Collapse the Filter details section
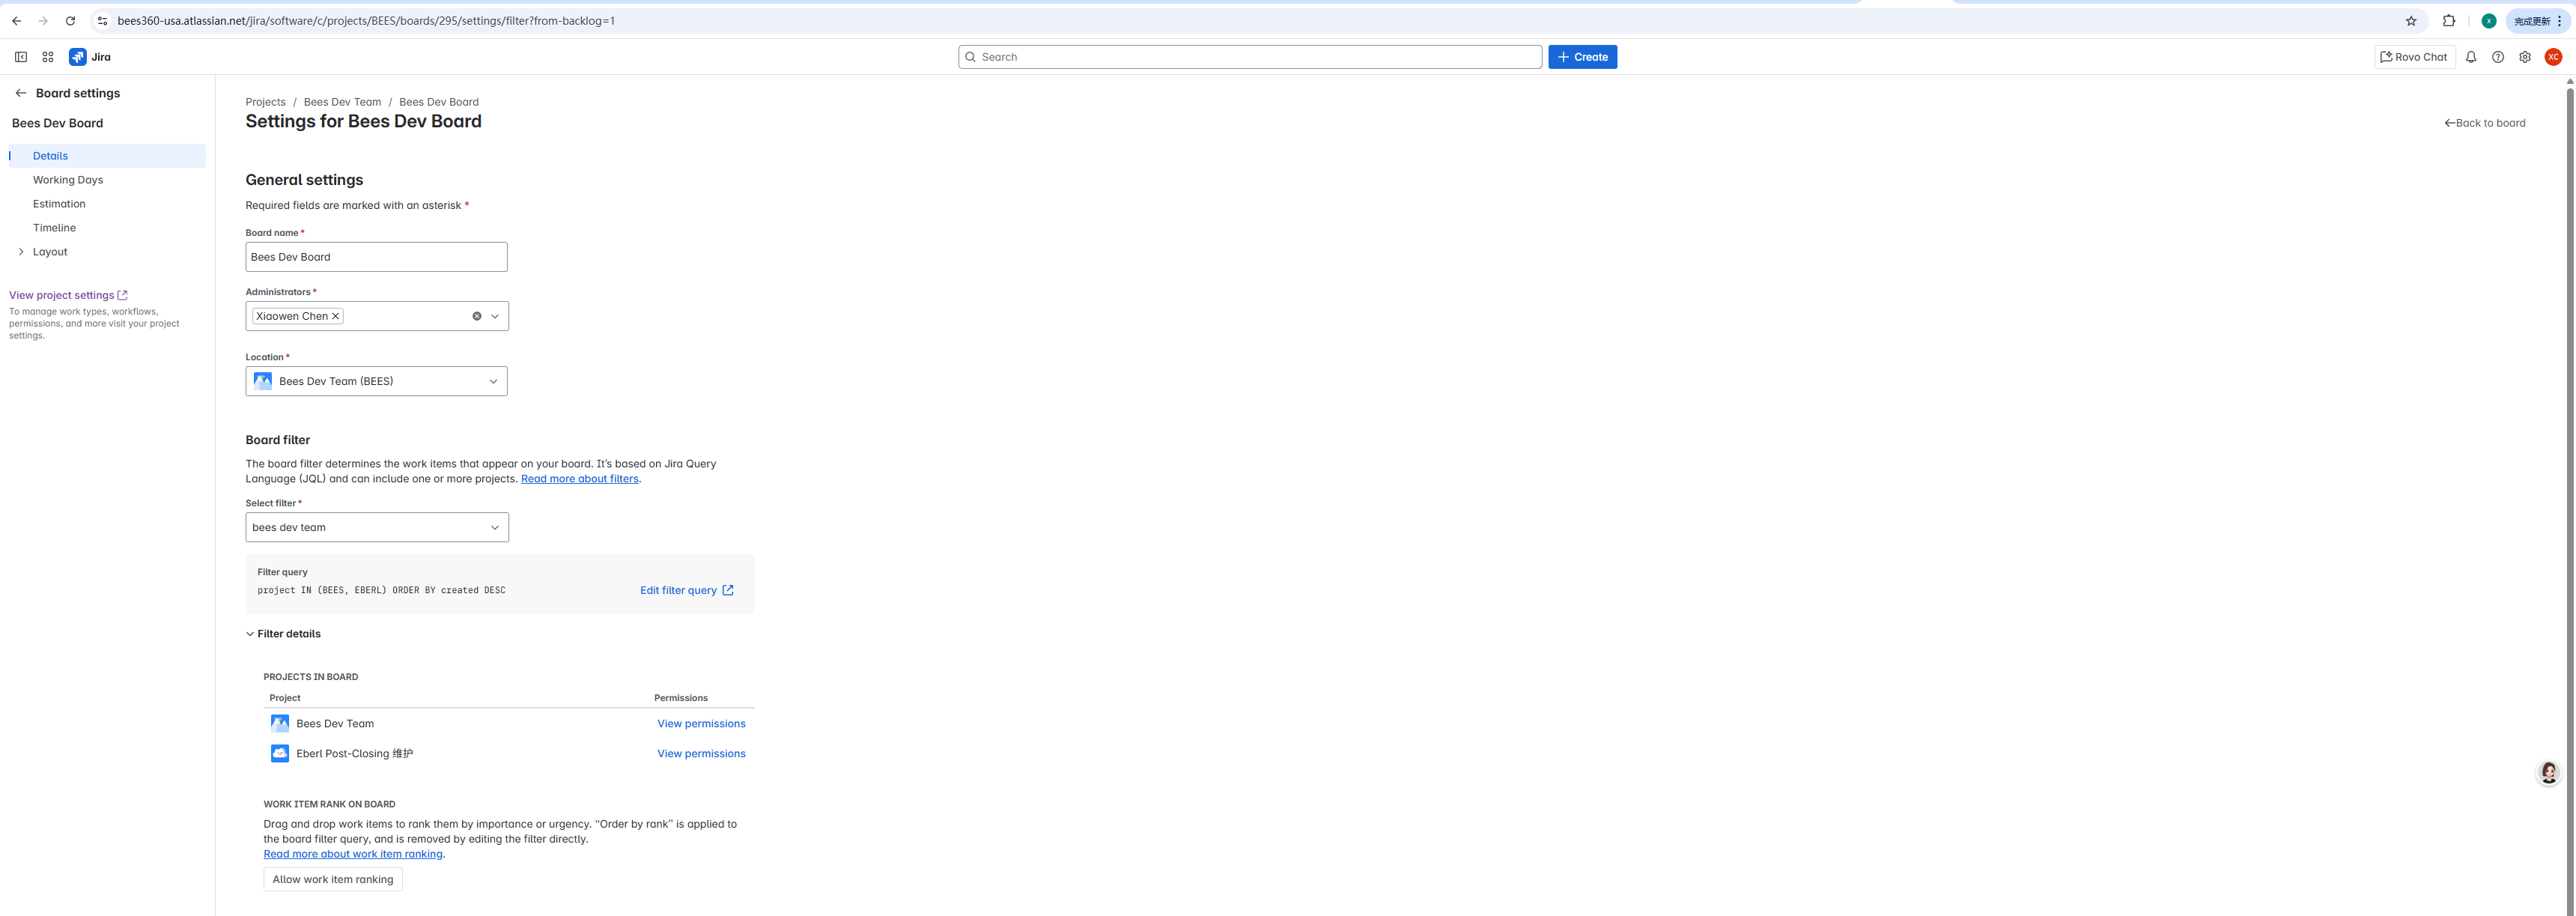2576x916 pixels. (283, 634)
